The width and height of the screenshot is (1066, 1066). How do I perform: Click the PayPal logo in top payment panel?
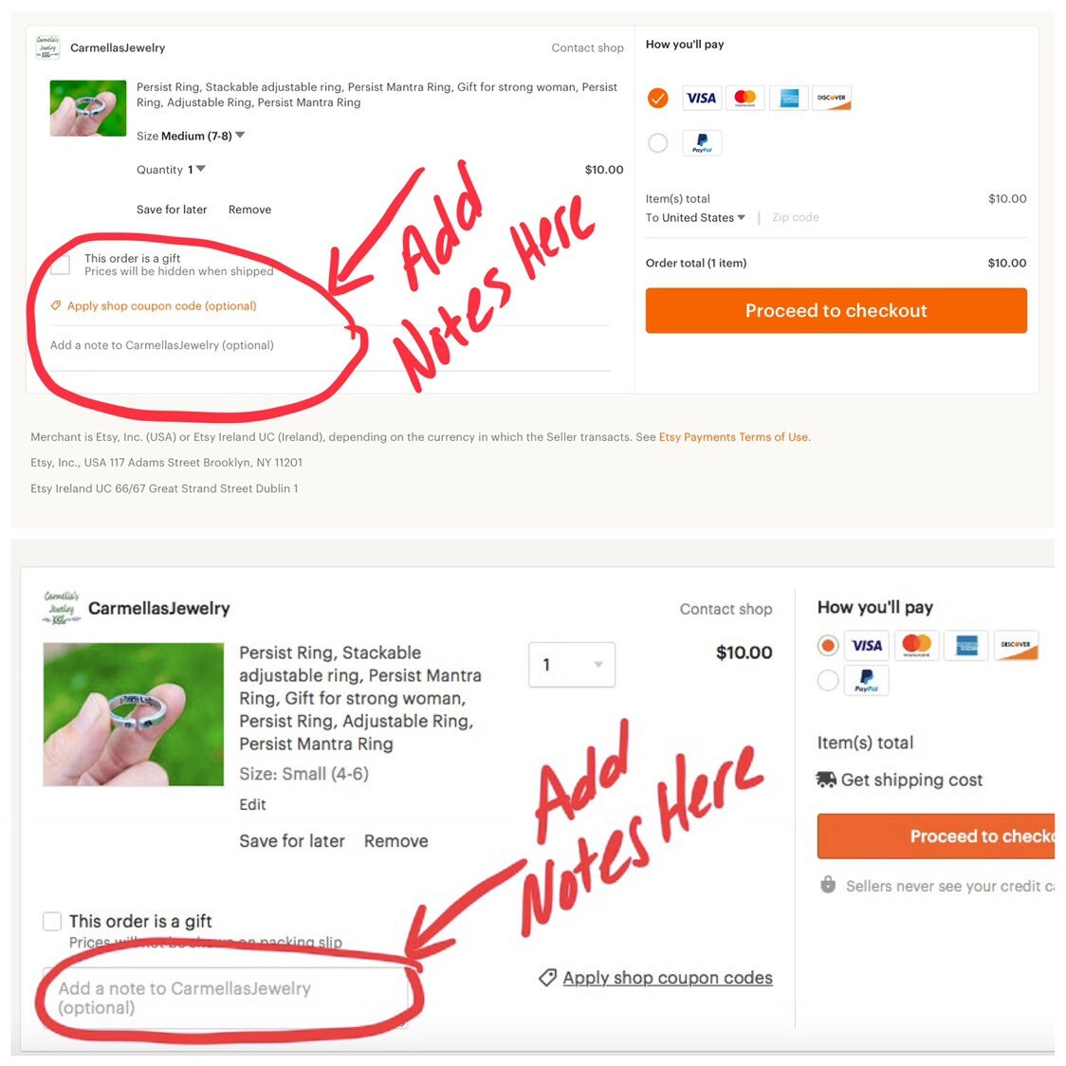click(x=702, y=143)
